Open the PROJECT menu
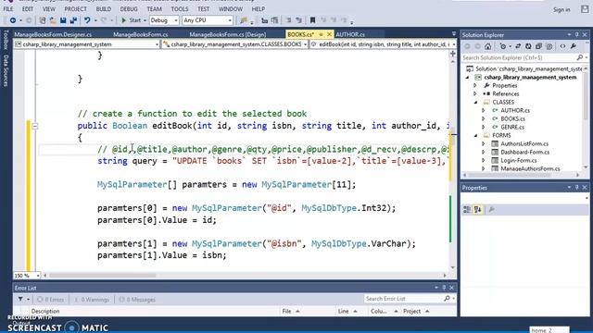The image size is (593, 333). pyautogui.click(x=75, y=8)
